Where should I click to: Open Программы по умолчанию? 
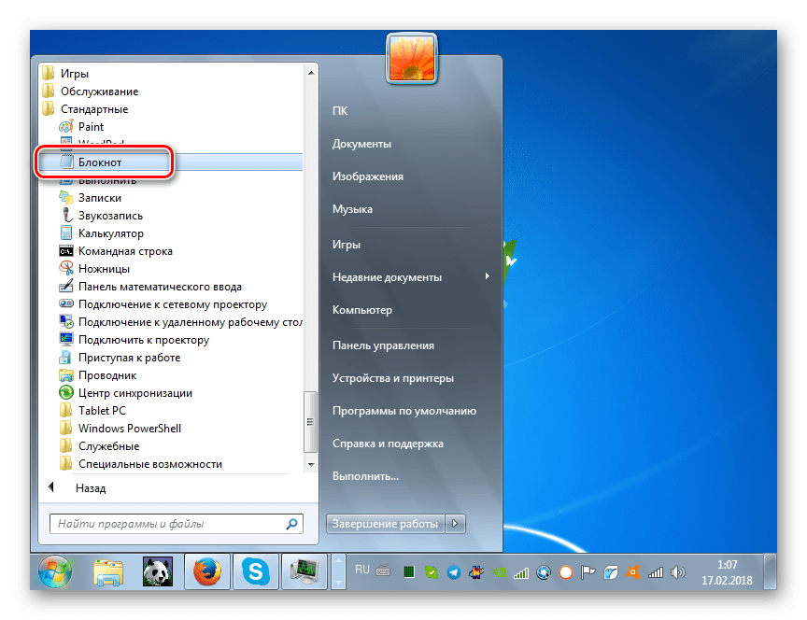[404, 411]
